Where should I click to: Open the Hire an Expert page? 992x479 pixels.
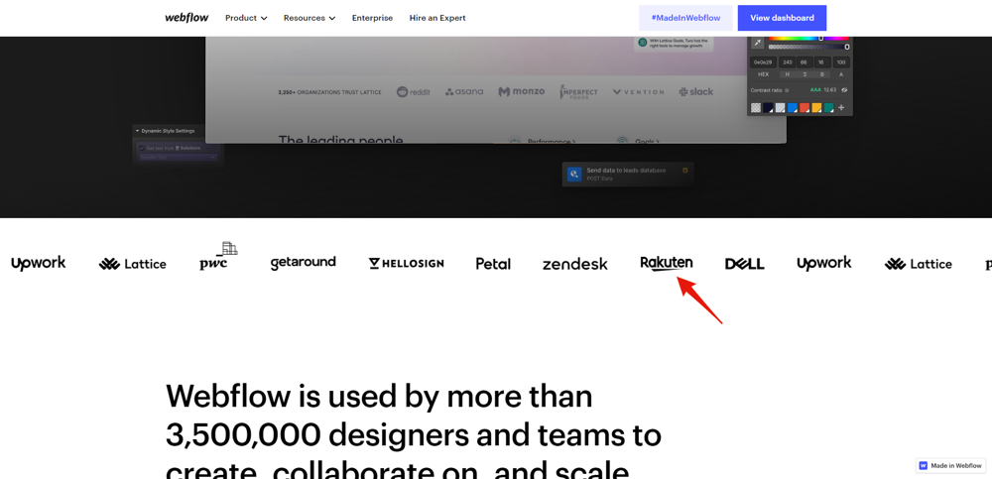coord(437,18)
